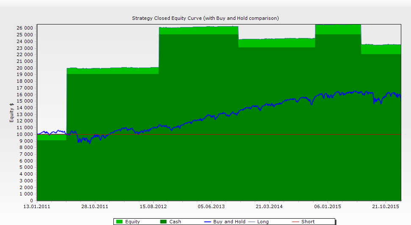Click the blue Buy and Hold legend line
Viewport: 411px width, 225px height.
207,222
